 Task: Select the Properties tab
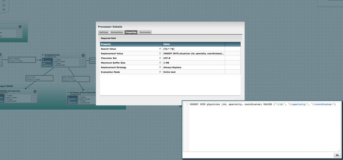[131, 32]
